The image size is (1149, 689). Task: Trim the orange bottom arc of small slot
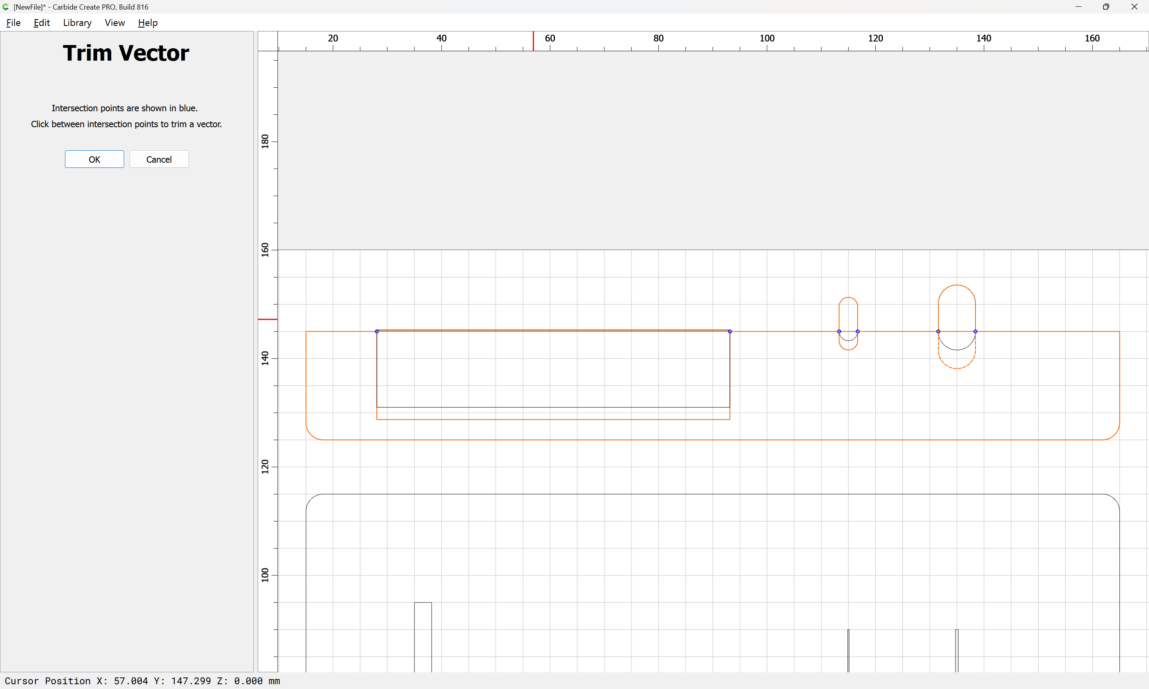(848, 350)
